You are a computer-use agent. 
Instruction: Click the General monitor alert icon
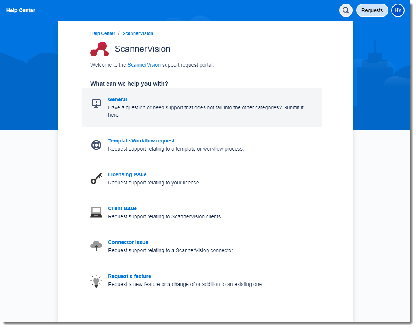coord(96,104)
